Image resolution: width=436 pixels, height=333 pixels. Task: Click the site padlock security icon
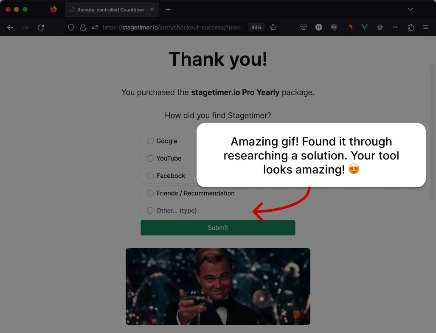83,27
